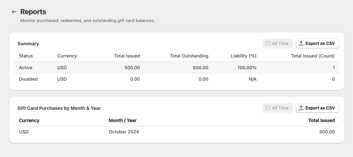Image resolution: width=353 pixels, height=157 pixels.
Task: Click Currency header in purchases table
Action: point(29,120)
